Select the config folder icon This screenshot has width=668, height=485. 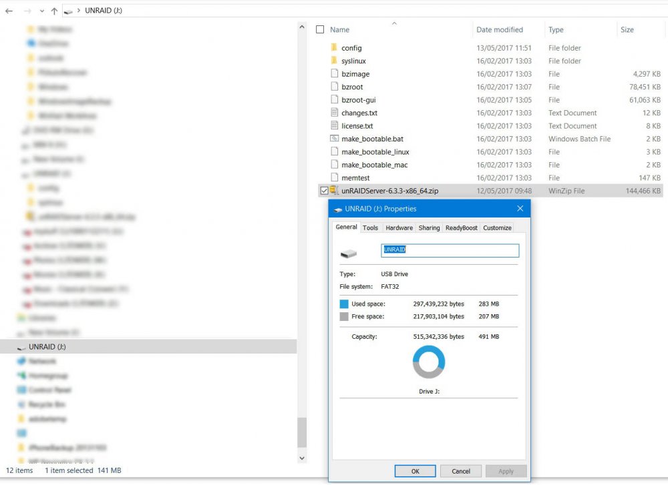(x=335, y=47)
